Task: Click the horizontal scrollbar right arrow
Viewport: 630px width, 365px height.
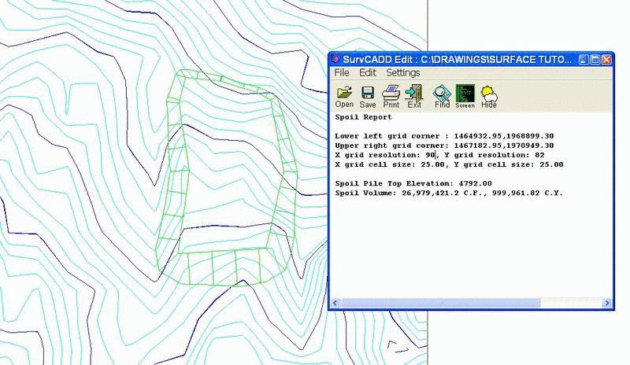Action: click(x=607, y=303)
